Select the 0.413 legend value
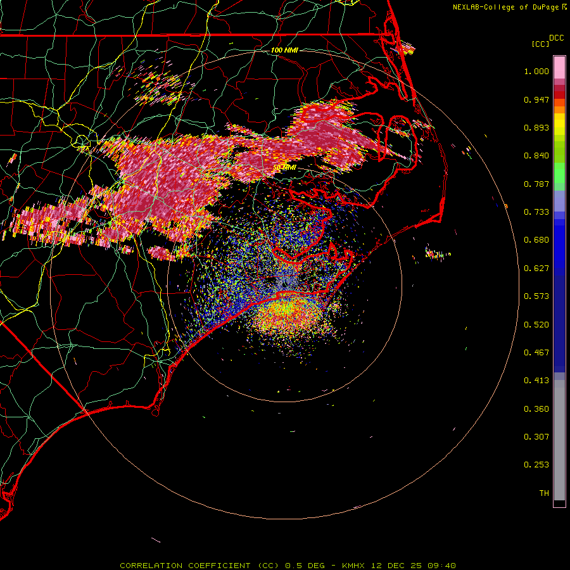This screenshot has height=570, width=570. point(536,381)
